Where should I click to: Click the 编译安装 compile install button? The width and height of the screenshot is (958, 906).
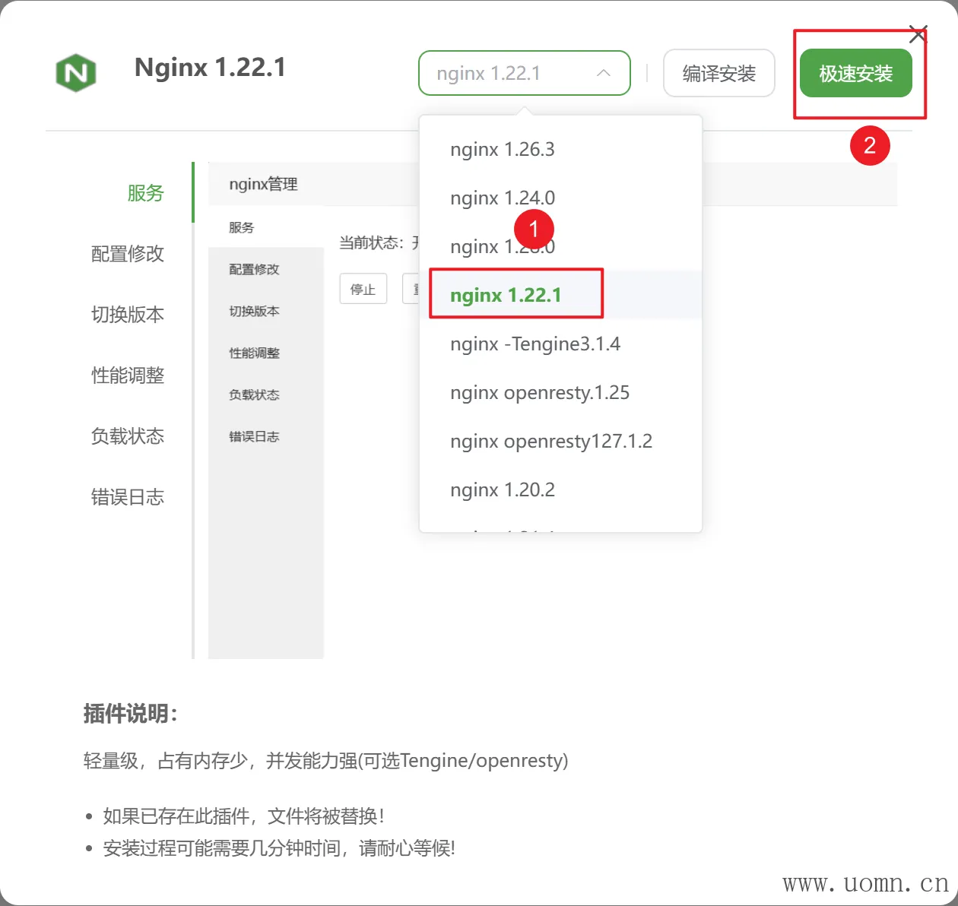[718, 74]
